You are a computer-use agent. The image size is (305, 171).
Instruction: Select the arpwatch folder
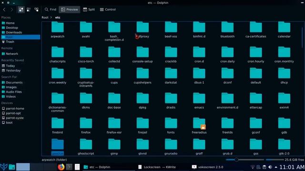pos(58,29)
